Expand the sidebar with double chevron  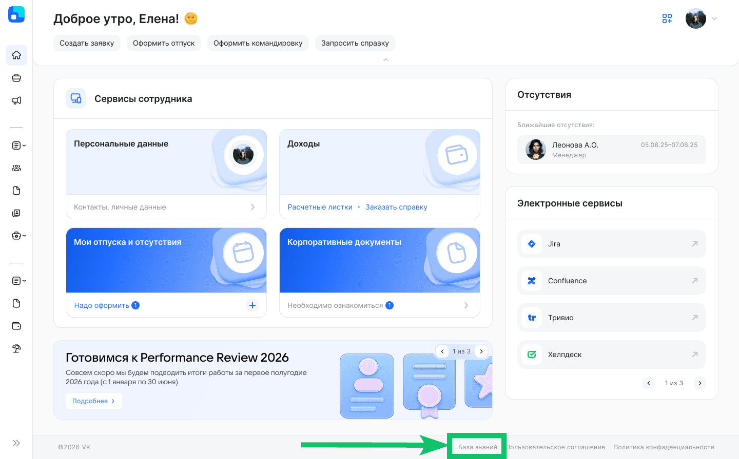tap(16, 443)
